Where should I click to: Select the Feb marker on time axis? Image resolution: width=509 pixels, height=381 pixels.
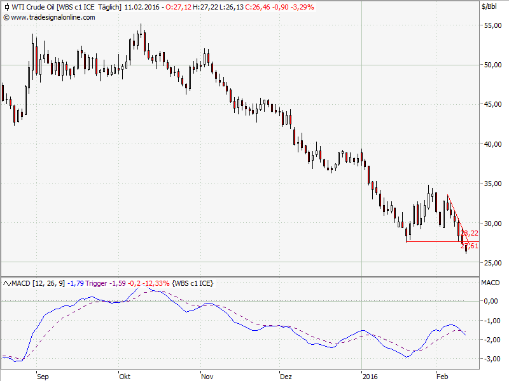click(x=442, y=376)
